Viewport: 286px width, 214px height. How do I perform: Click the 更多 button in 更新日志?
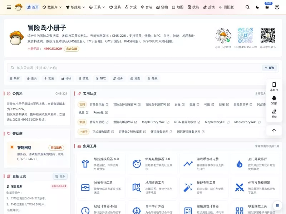click(x=60, y=176)
